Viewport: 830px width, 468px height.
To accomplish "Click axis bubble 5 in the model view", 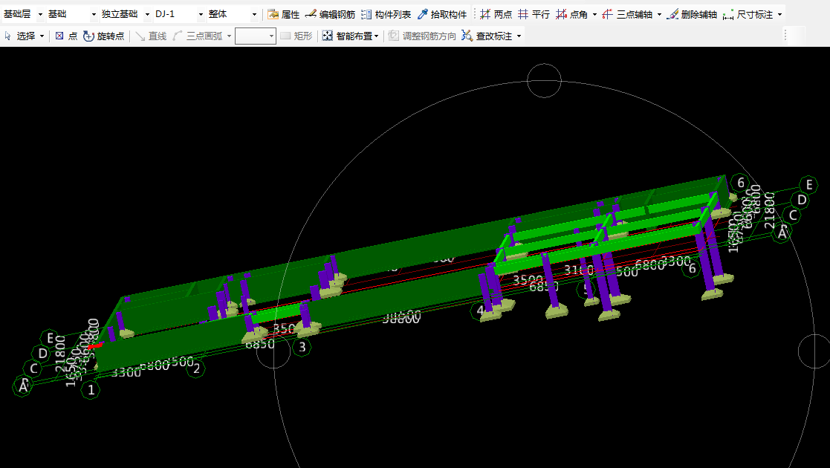I will 586,290.
